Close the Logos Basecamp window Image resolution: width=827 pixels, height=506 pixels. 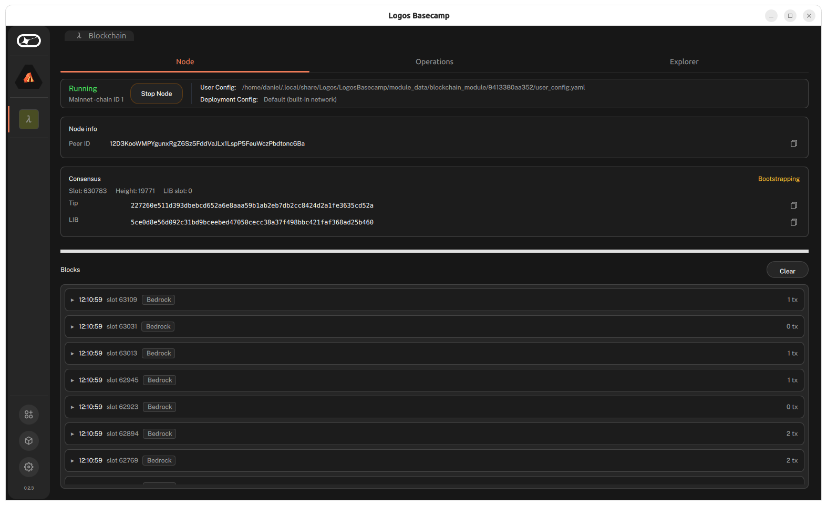(809, 16)
